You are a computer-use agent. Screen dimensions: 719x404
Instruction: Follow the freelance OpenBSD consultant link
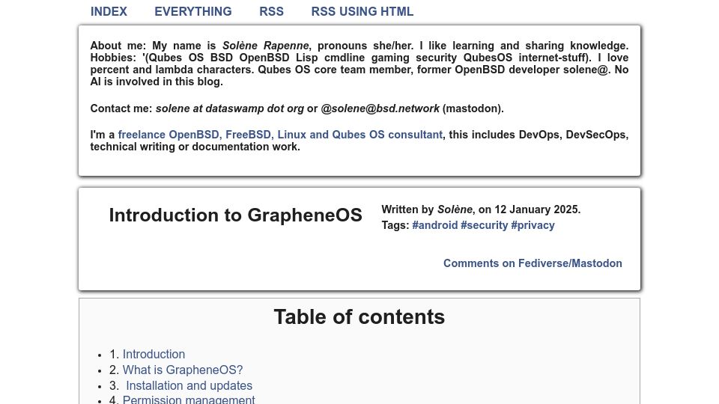280,135
